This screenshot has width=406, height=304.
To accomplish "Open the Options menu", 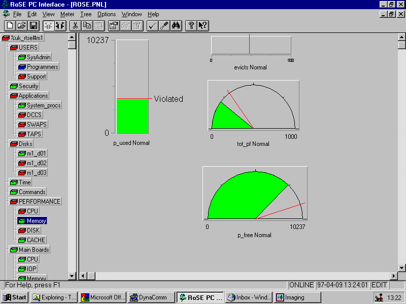I will click(x=107, y=14).
